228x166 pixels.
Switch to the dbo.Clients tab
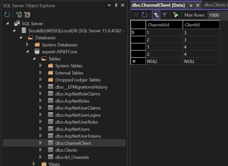pyautogui.click(x=215, y=5)
